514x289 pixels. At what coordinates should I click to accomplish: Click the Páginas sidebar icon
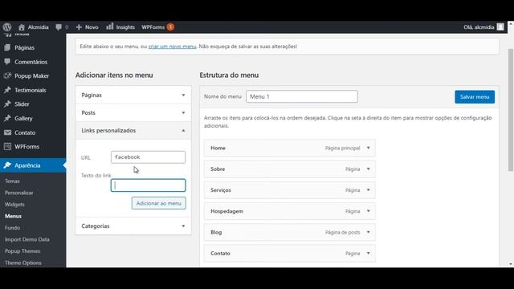pyautogui.click(x=7, y=47)
